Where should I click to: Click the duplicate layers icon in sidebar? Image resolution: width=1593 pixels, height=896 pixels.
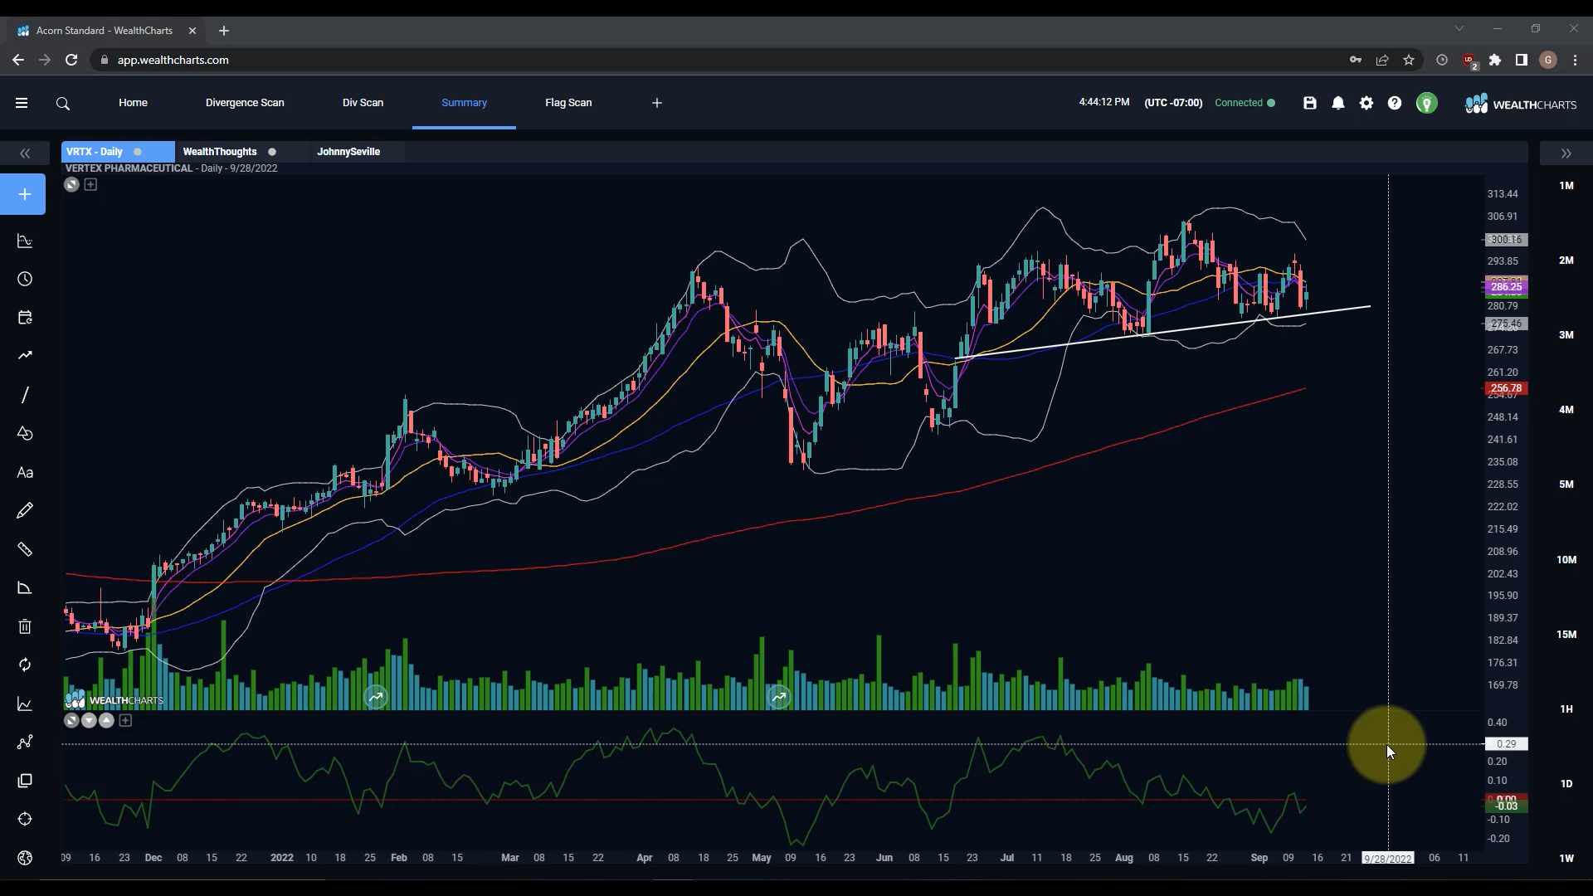25,781
